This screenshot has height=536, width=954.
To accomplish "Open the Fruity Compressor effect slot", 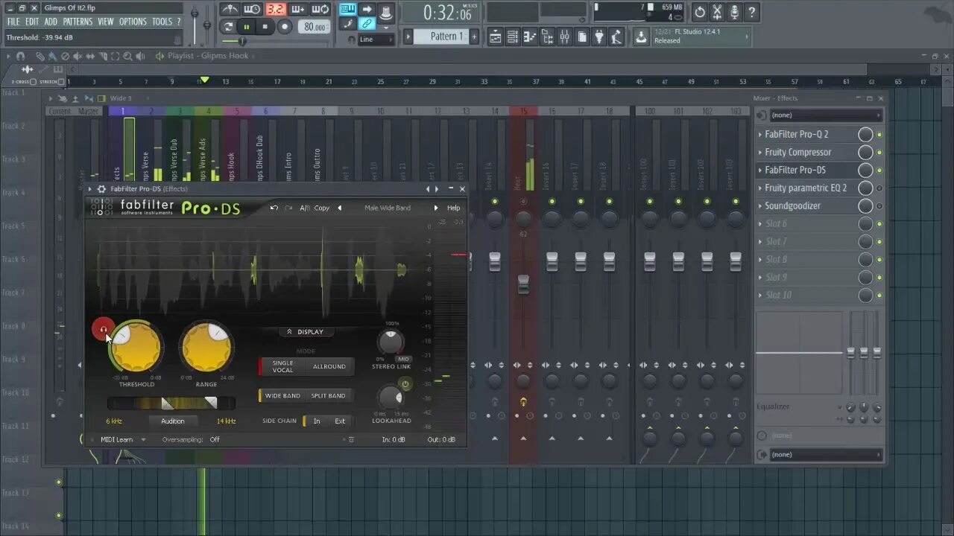I will tap(809, 153).
